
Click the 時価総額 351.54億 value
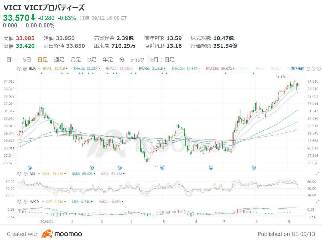[x=225, y=46]
